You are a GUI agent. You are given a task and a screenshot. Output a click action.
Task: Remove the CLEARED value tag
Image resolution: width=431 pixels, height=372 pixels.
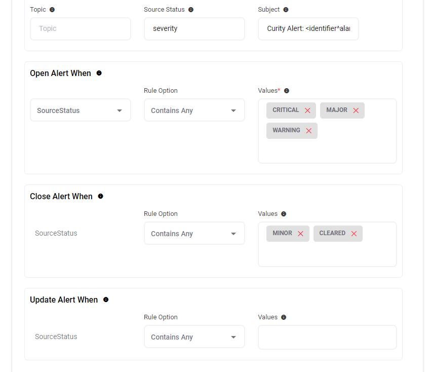(354, 234)
